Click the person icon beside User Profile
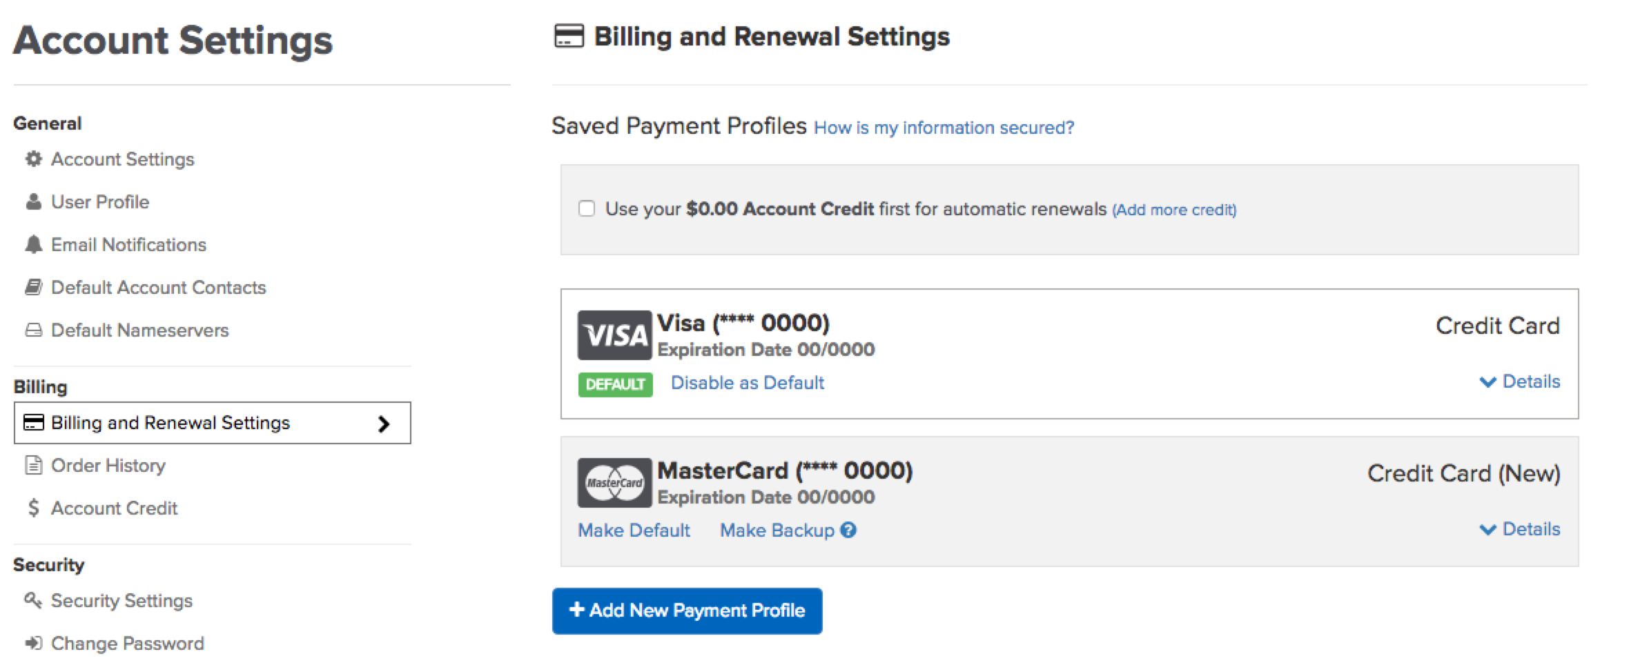Viewport: 1629px width, 665px height. tap(33, 202)
